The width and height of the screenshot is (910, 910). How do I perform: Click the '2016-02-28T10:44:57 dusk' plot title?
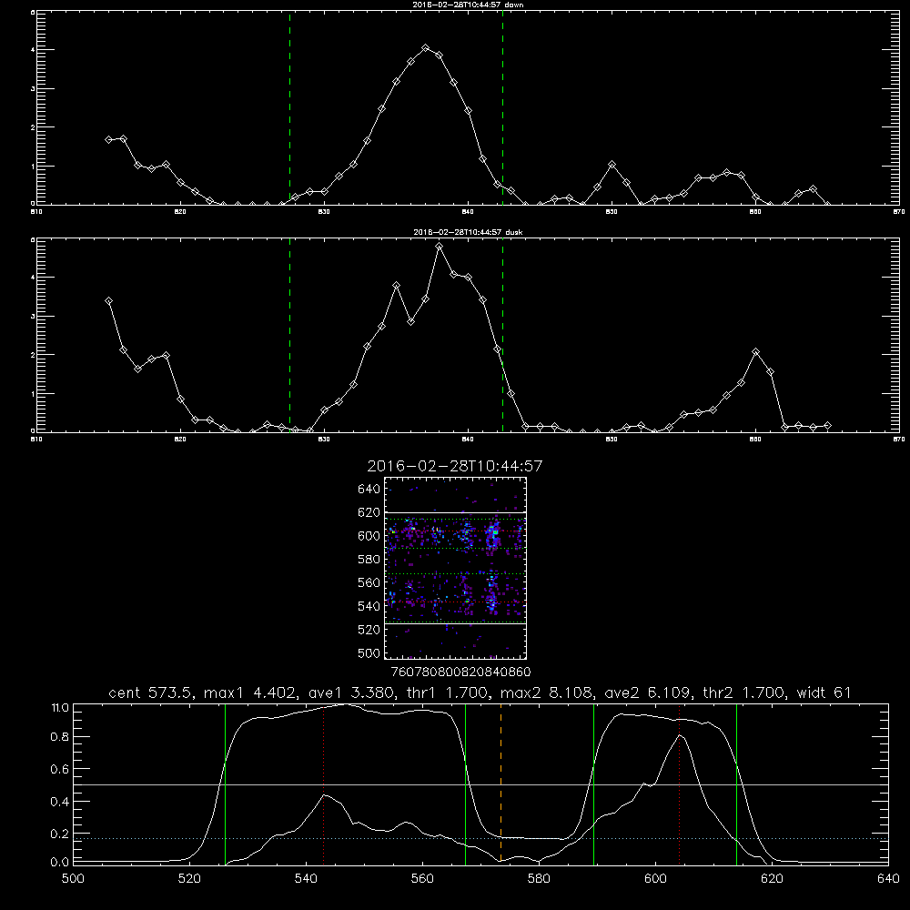pyautogui.click(x=468, y=232)
